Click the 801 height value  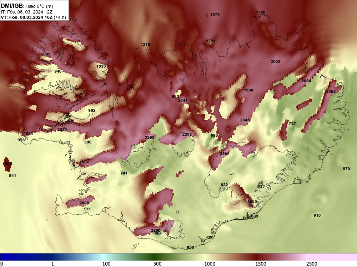(x=158, y=233)
